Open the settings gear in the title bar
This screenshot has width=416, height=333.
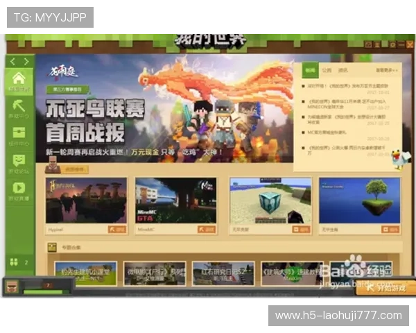coord(392,44)
